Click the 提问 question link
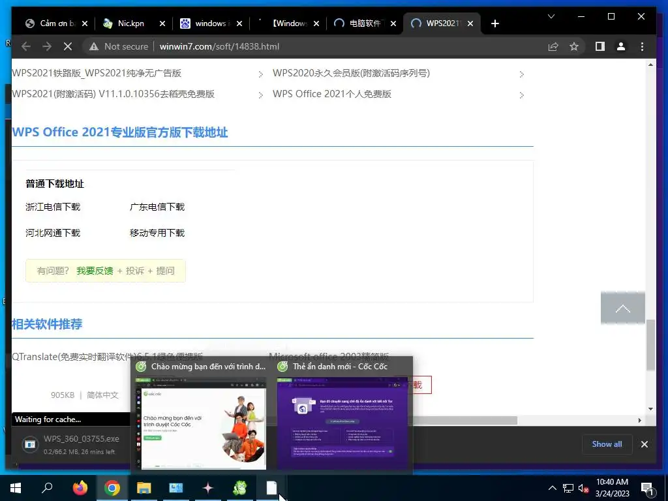Screen dimensions: 668x501 click(x=165, y=271)
